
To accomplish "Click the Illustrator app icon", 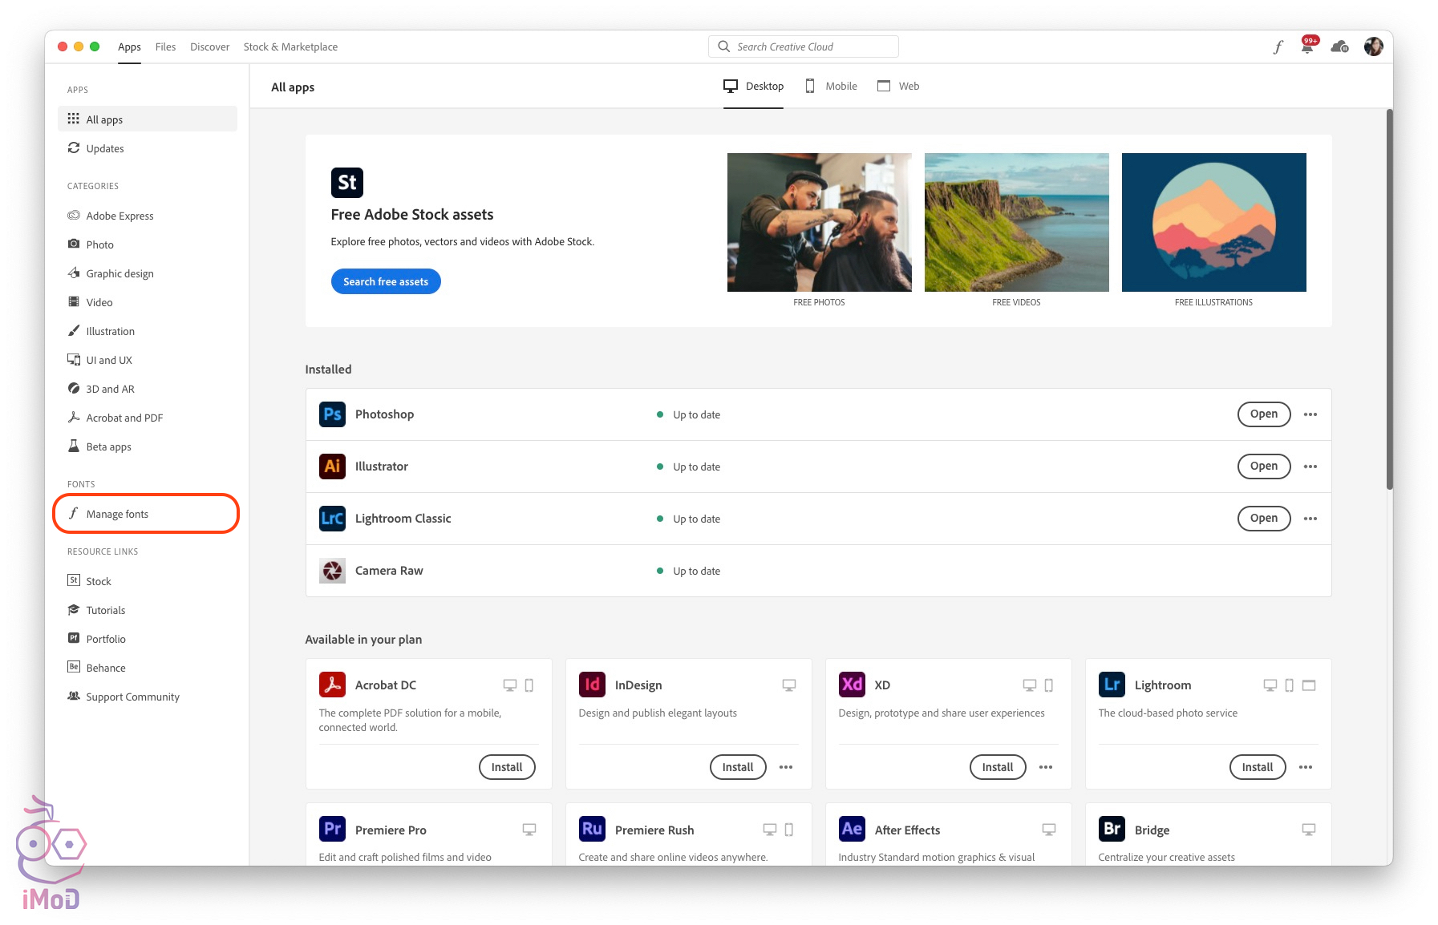I will (x=332, y=467).
